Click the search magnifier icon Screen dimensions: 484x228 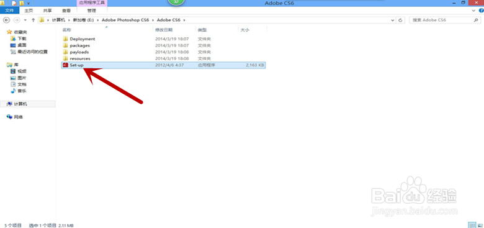pos(475,20)
